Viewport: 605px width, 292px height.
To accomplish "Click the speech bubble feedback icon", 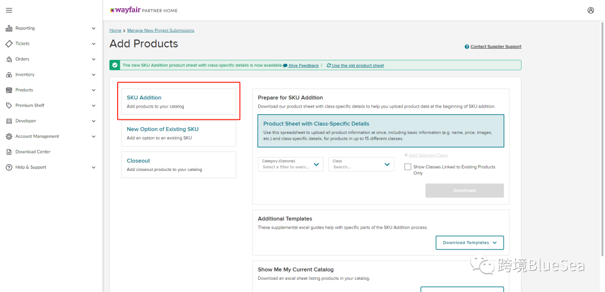I will 285,66.
